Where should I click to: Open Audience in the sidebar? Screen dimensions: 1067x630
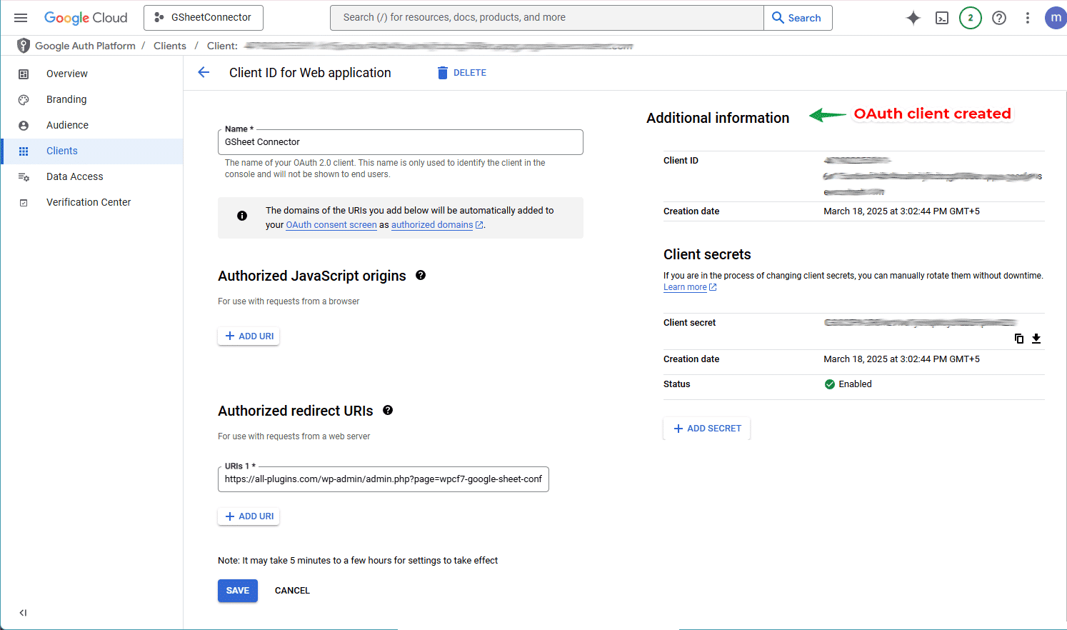91,125
